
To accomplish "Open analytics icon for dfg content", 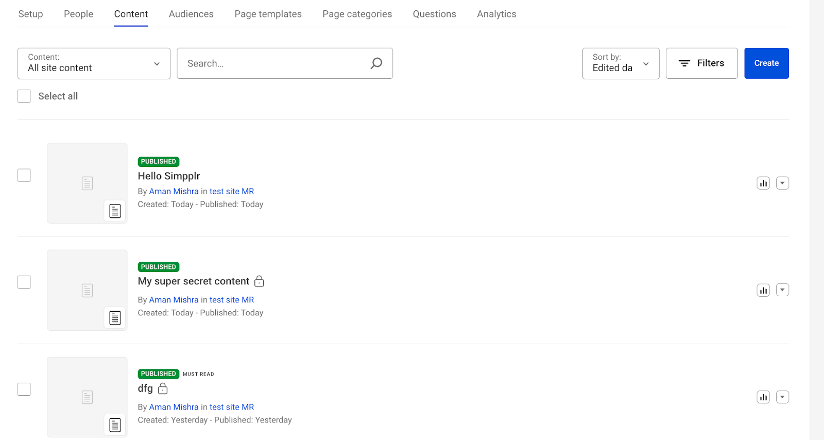I will (763, 397).
